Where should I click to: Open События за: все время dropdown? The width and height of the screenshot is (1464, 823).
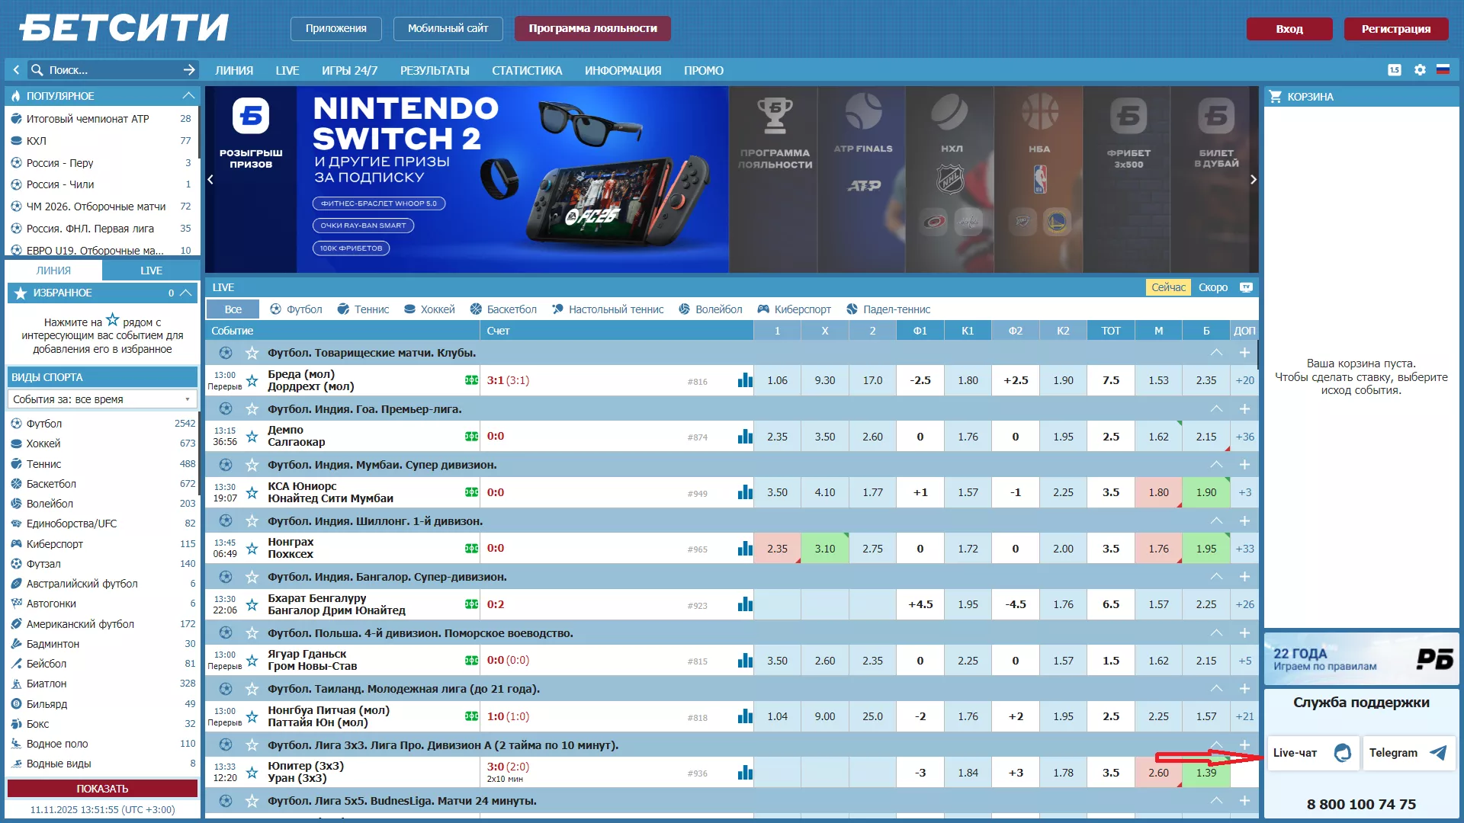click(x=102, y=399)
